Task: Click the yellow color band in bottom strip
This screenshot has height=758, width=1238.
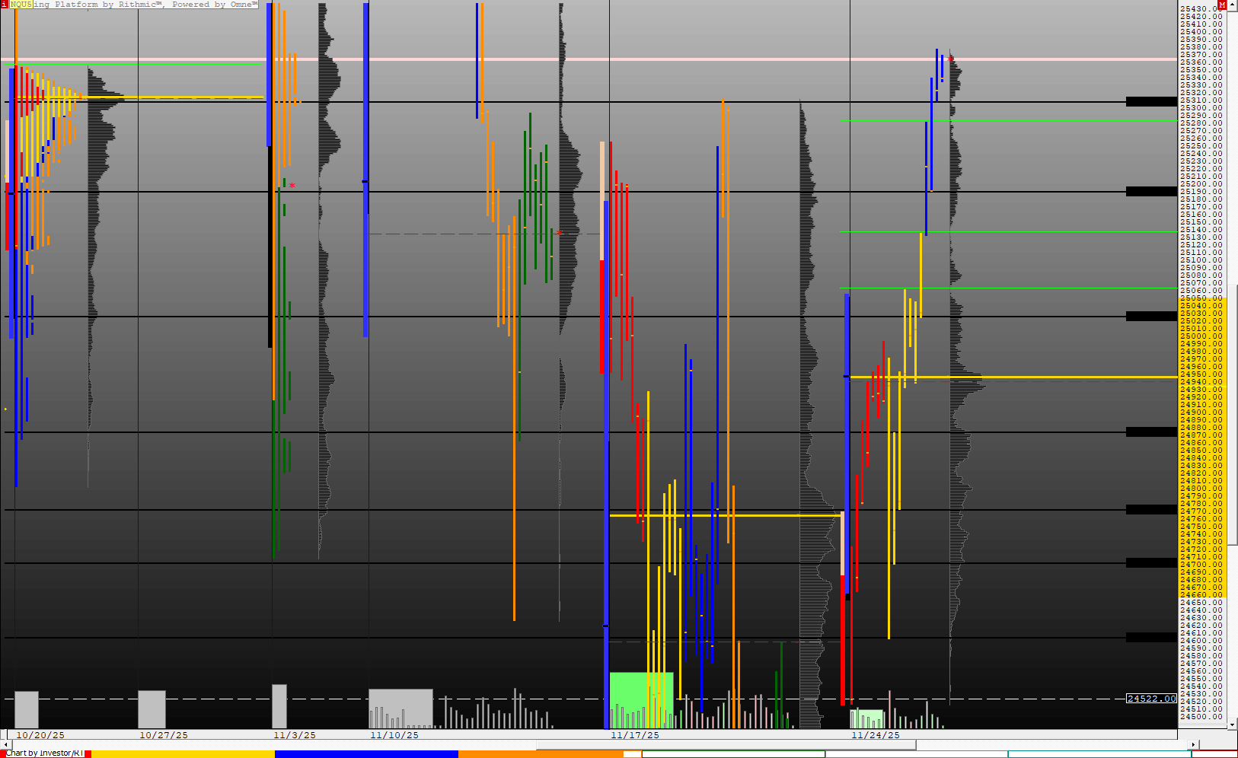Action: click(183, 754)
